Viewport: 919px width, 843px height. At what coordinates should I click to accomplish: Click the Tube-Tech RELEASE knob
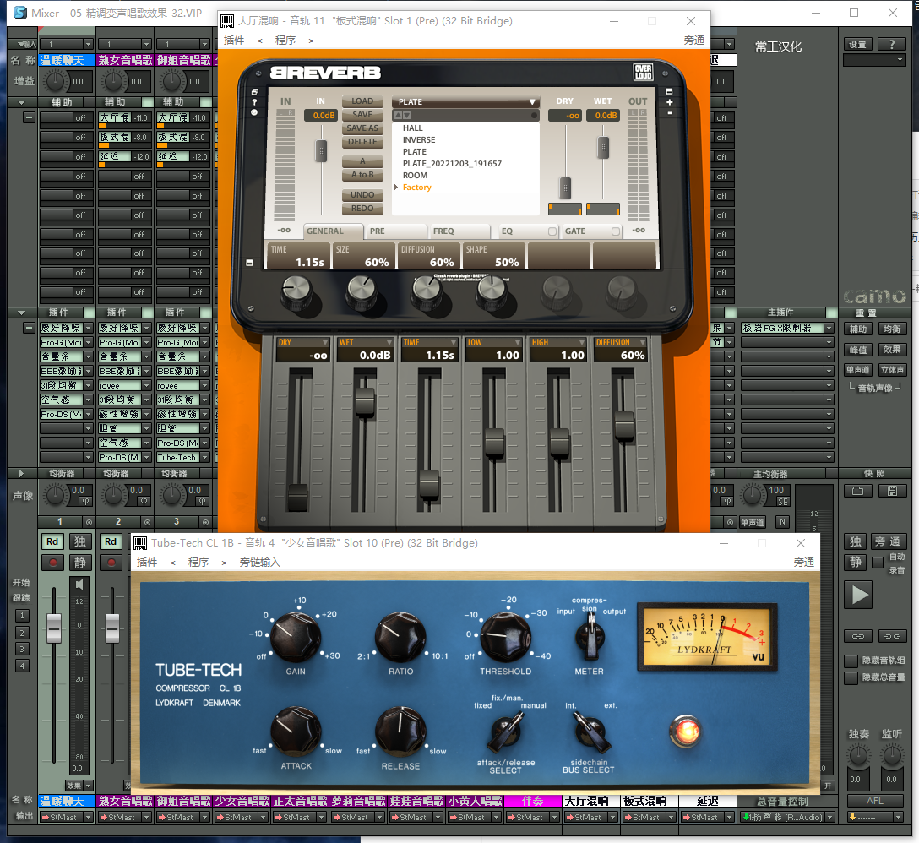tap(400, 732)
